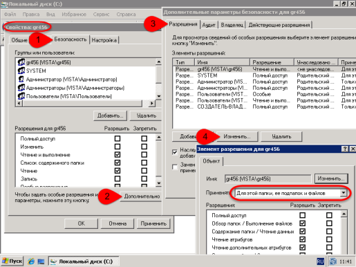
Task: Open the Избранное menu
Action: click(74, 15)
